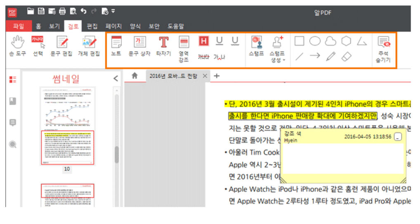
Task: Switch to the 편집 tab
Action: click(92, 26)
